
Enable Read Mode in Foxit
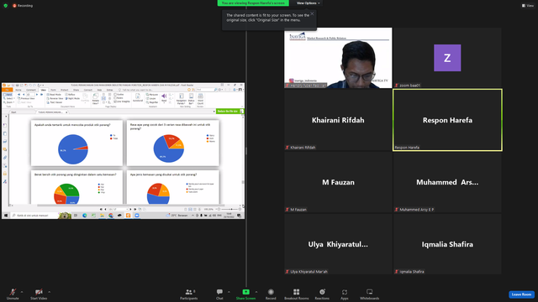click(54, 94)
